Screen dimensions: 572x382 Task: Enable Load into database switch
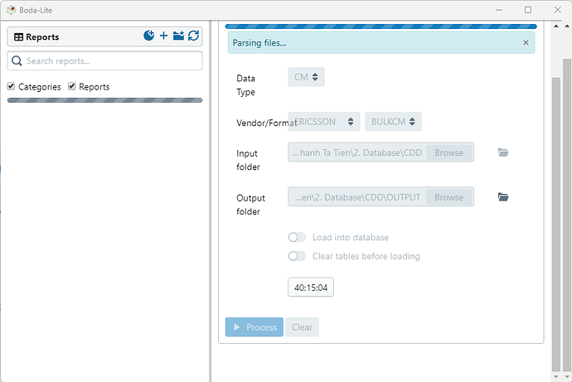pyautogui.click(x=297, y=237)
